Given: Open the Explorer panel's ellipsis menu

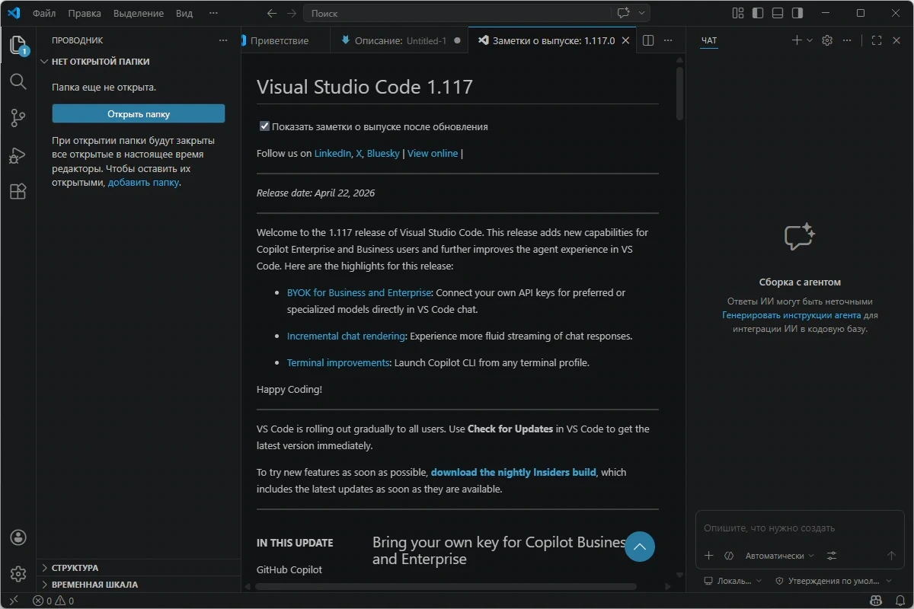Looking at the screenshot, I should tap(223, 40).
